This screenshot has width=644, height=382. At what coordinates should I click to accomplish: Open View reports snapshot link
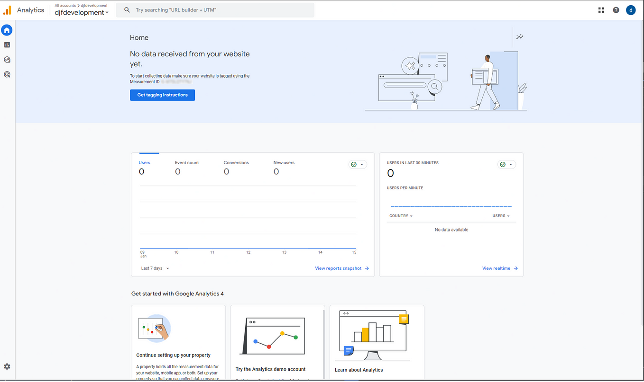tap(338, 268)
